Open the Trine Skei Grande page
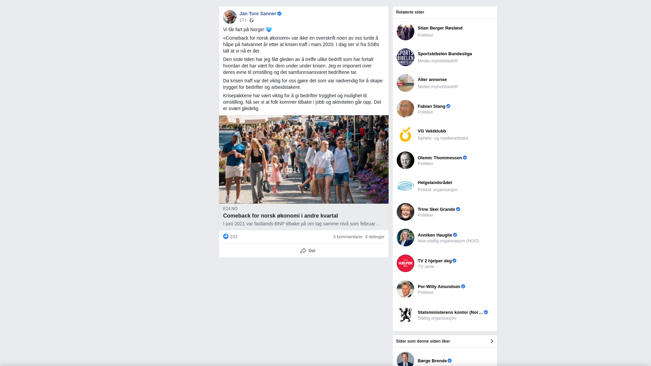The image size is (651, 366). coord(436,209)
